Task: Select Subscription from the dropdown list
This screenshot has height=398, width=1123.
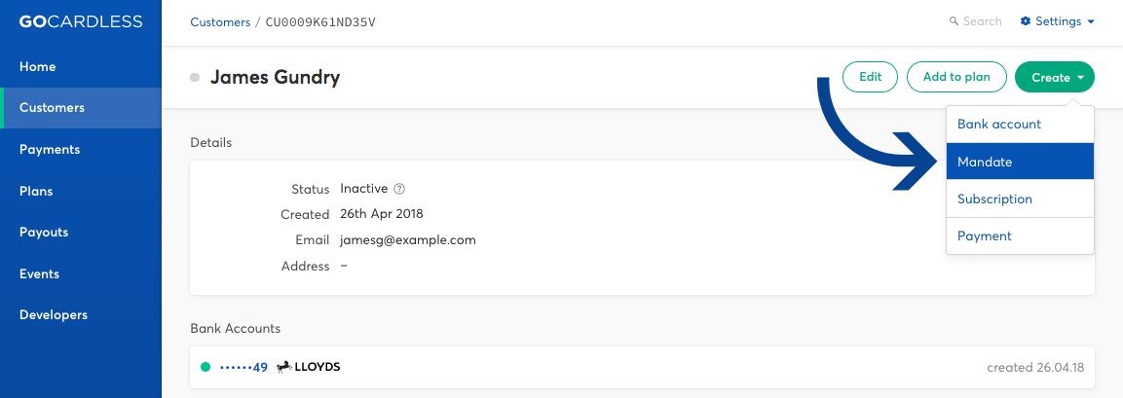Action: point(1020,199)
